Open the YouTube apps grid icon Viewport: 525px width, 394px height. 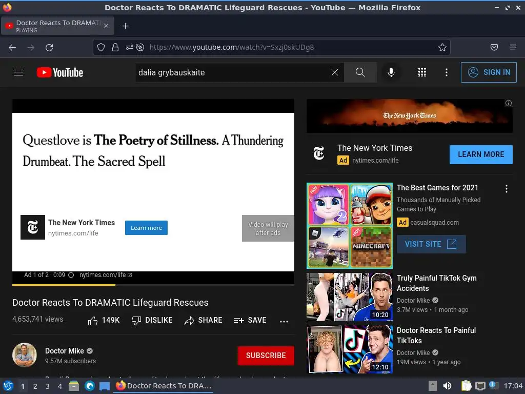click(422, 72)
